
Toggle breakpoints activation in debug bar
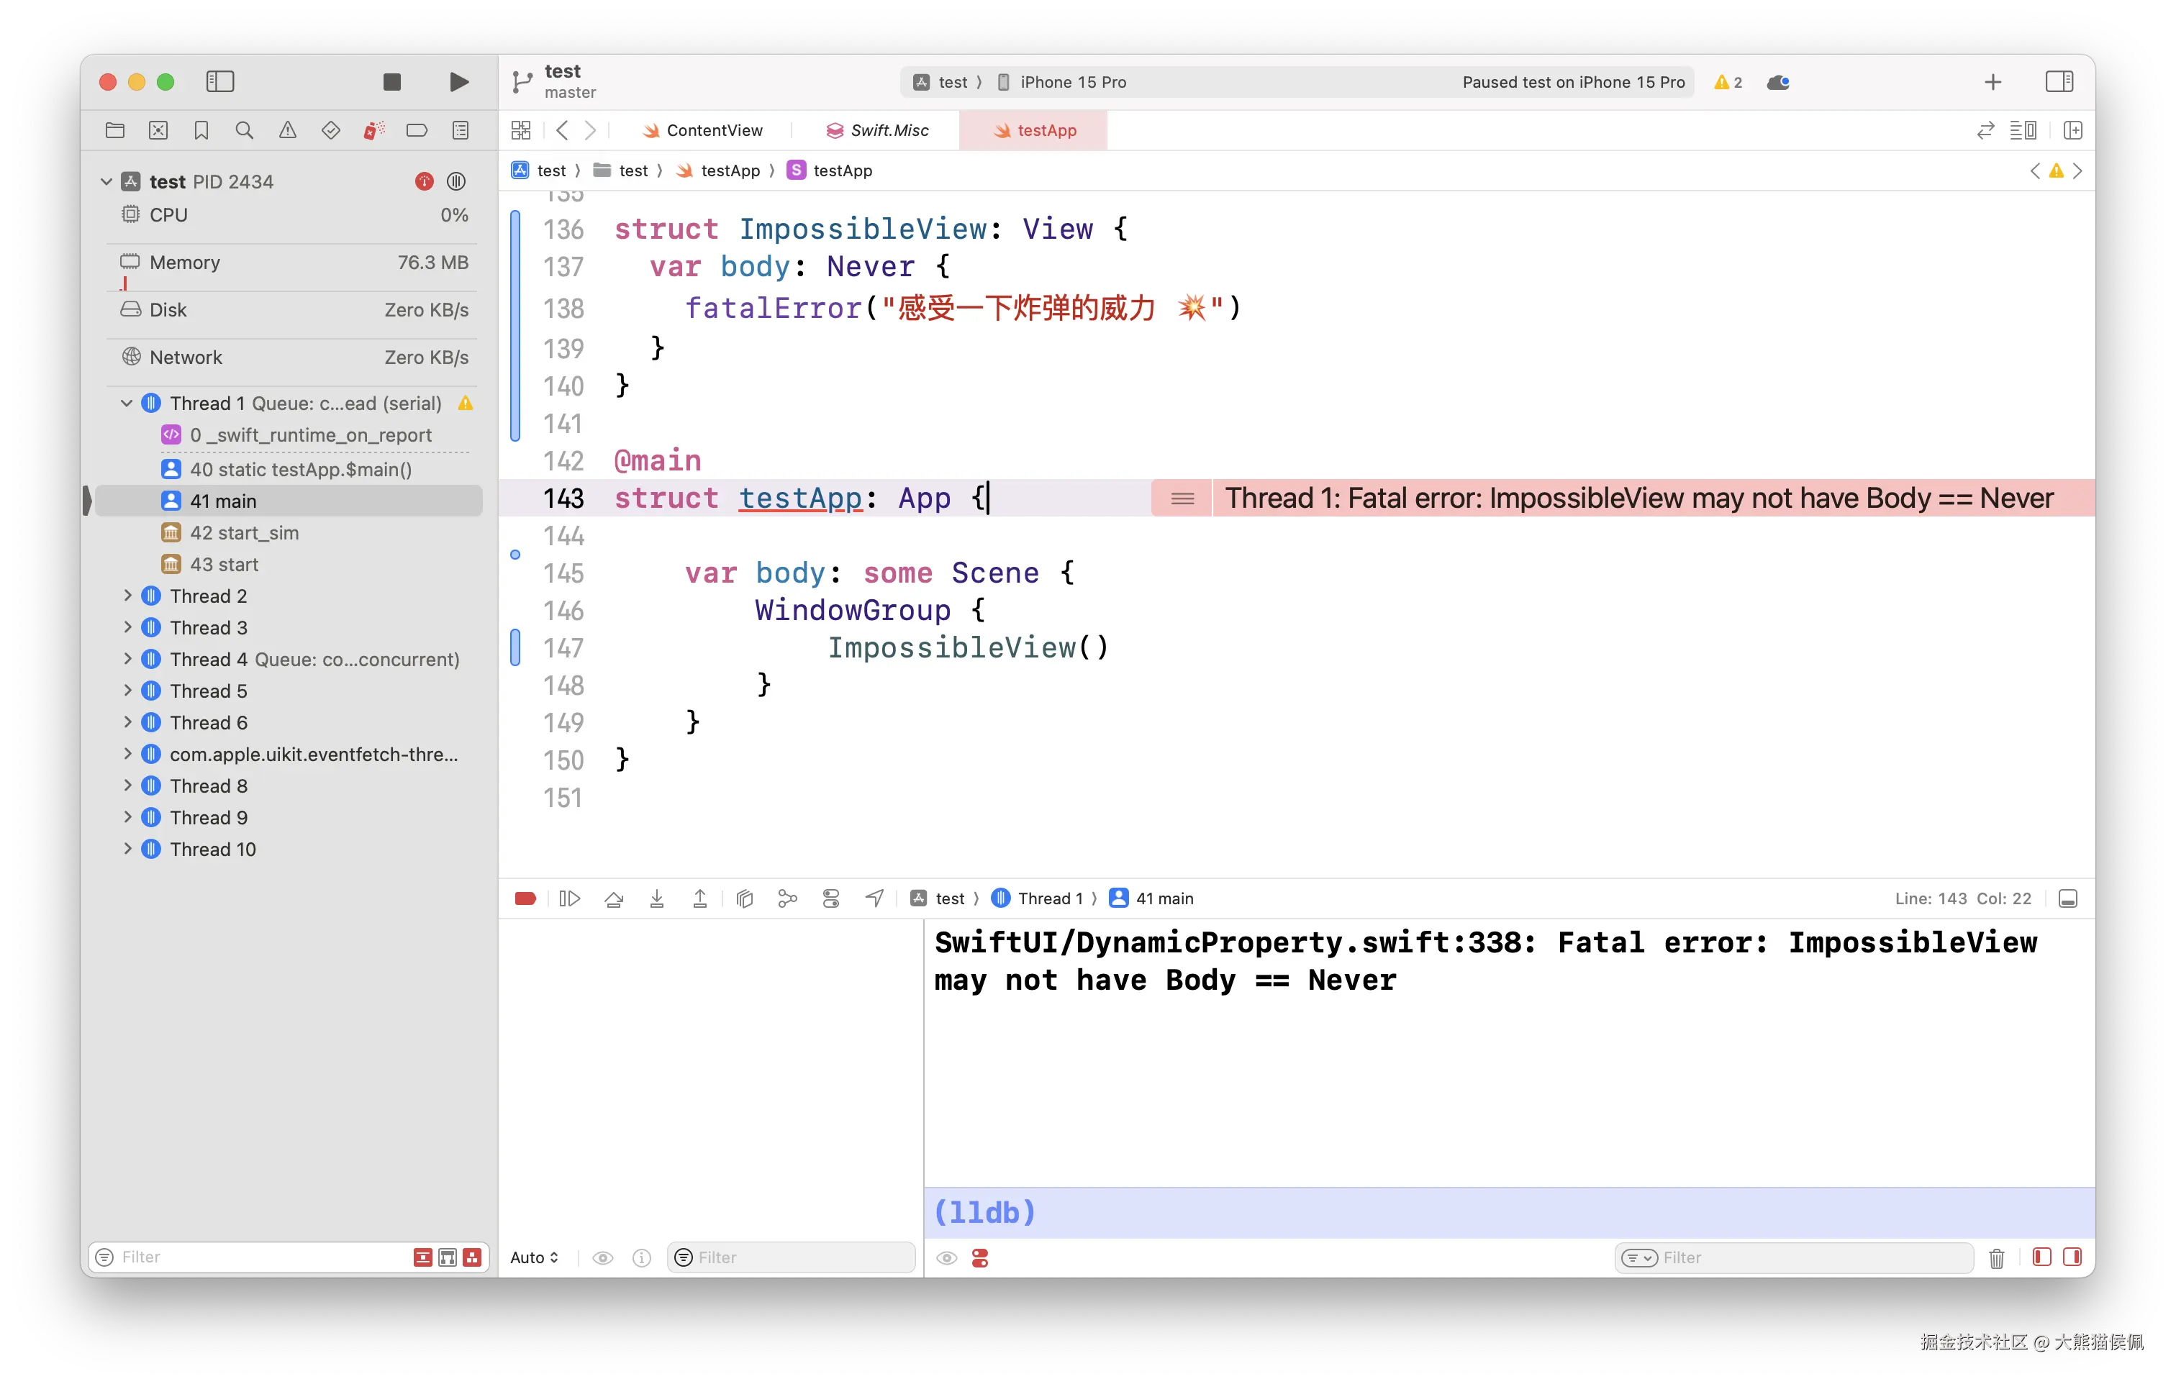[525, 898]
